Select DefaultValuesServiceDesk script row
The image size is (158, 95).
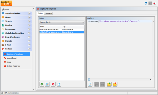click(62, 30)
